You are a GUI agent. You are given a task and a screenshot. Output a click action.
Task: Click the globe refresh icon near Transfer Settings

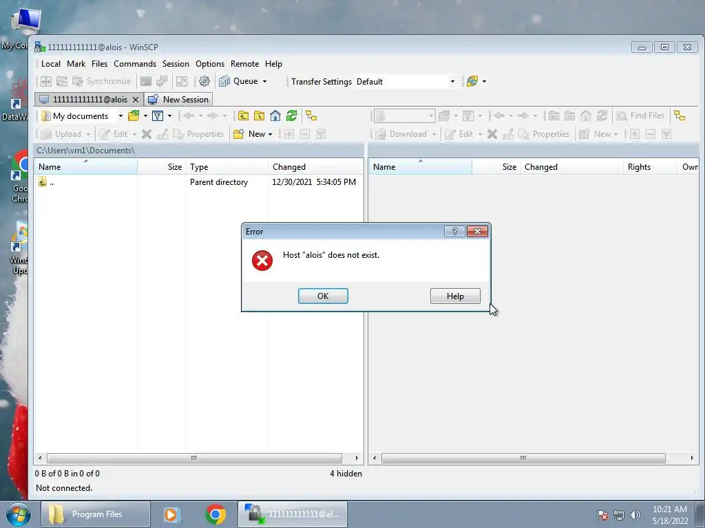pyautogui.click(x=472, y=81)
